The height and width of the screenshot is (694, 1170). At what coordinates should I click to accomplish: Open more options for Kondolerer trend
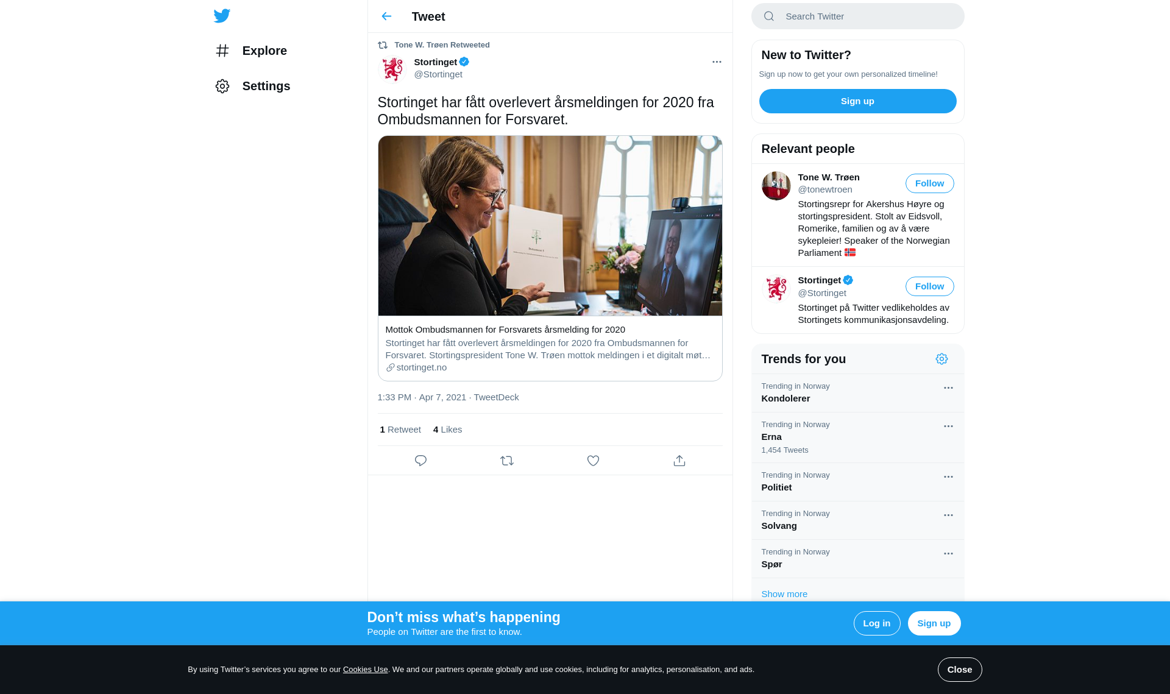pos(948,388)
